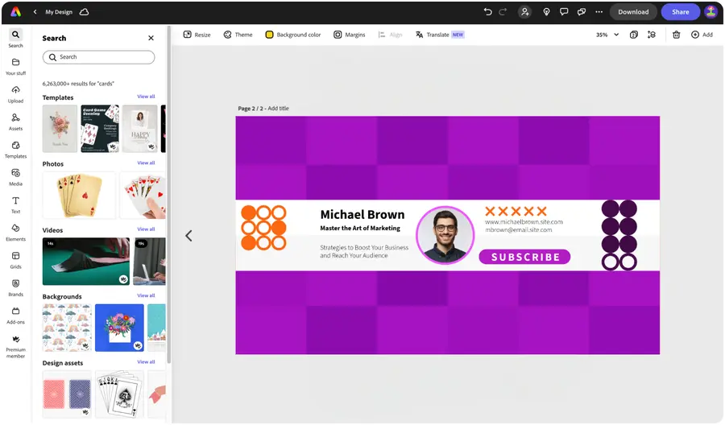Click the invite collaborator icon
725x425 pixels.
coord(524,12)
